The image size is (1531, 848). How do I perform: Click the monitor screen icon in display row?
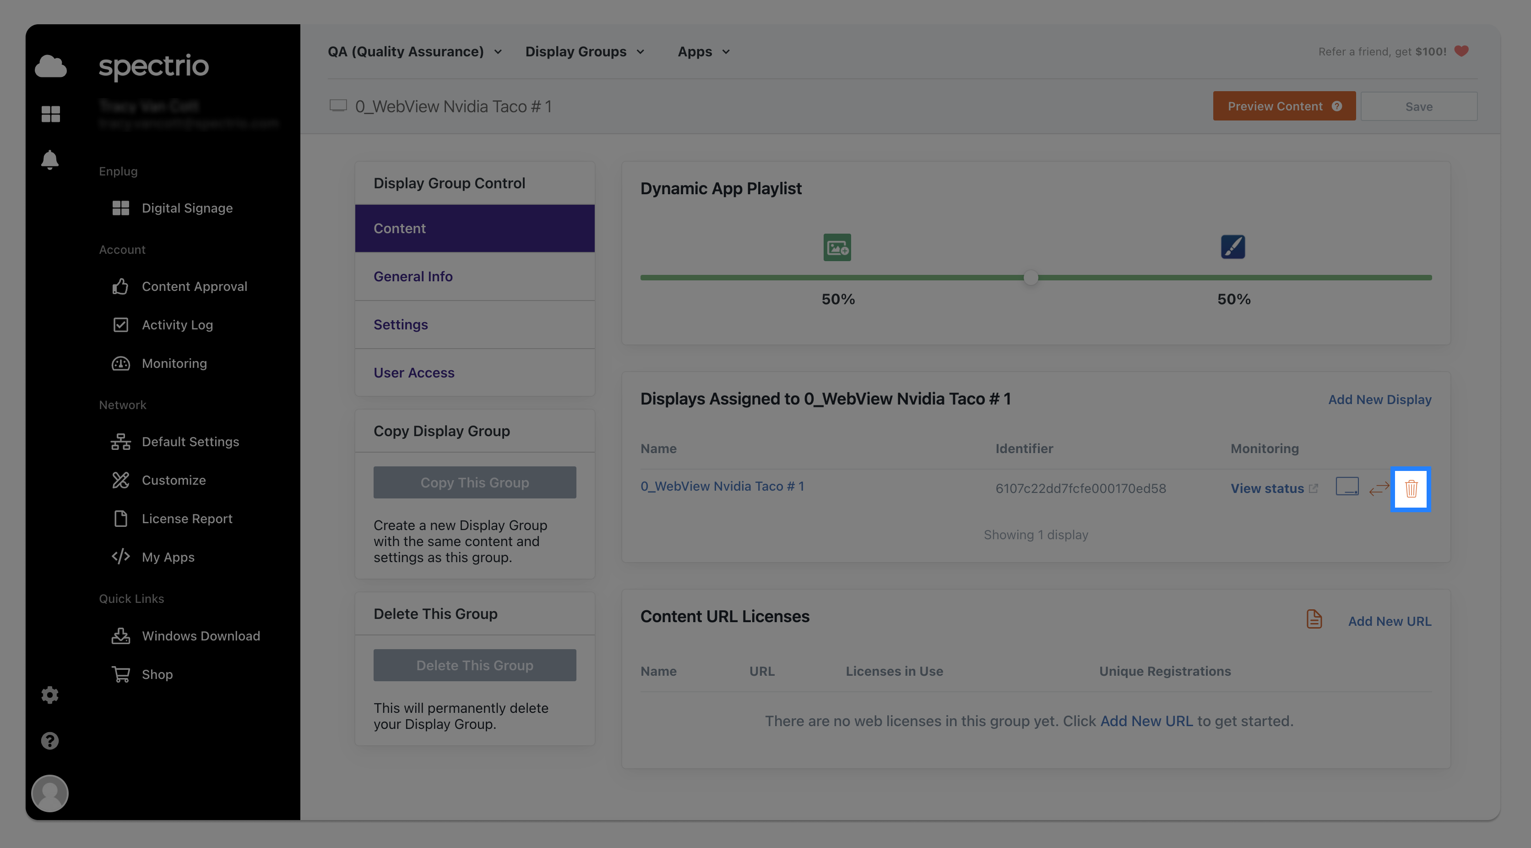[1347, 487]
